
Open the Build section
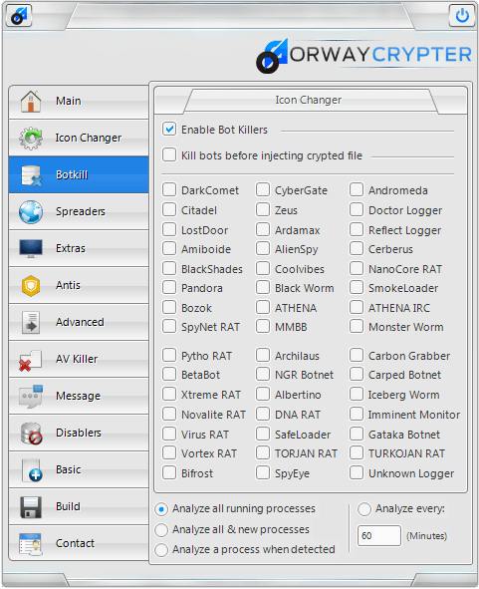click(79, 506)
